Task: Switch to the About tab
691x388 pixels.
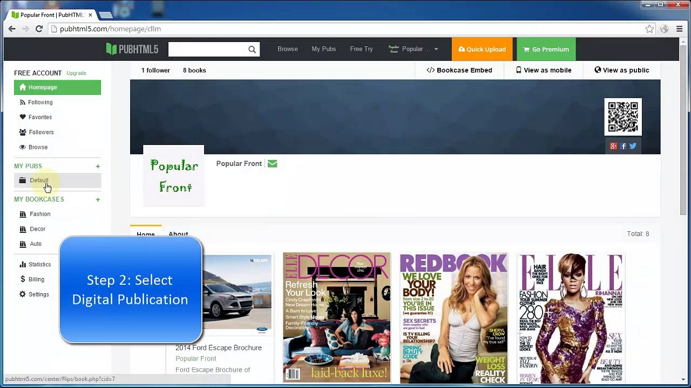Action: (178, 234)
